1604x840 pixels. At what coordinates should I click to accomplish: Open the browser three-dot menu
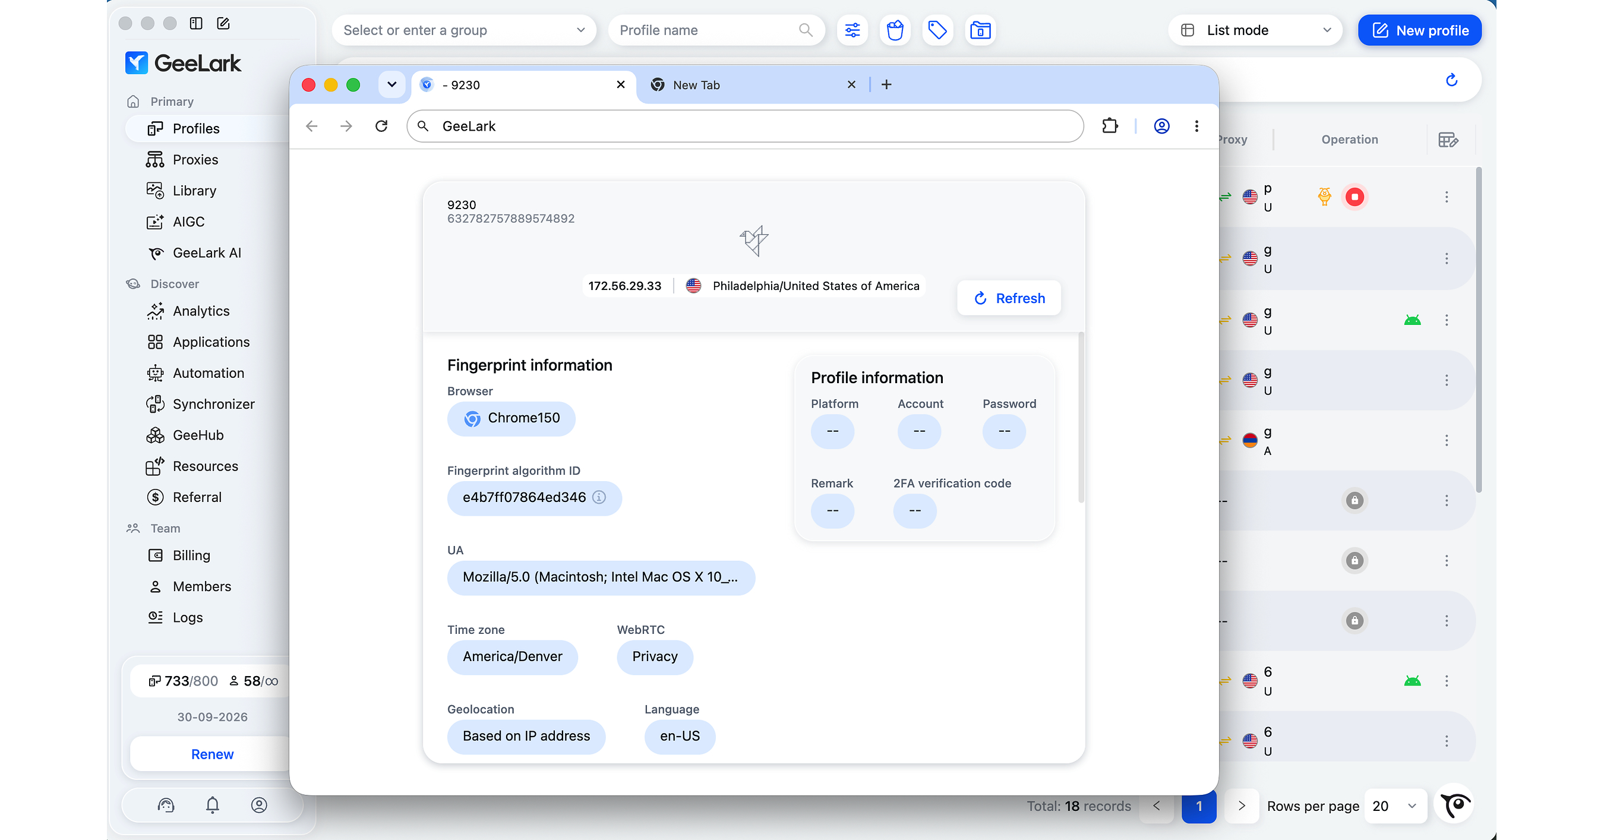click(1197, 127)
